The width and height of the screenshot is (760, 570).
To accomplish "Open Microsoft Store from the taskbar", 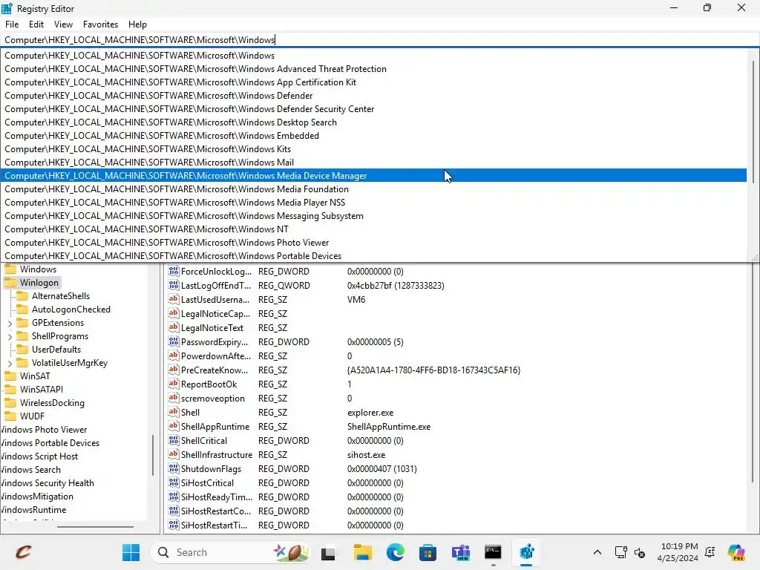I will [x=428, y=552].
